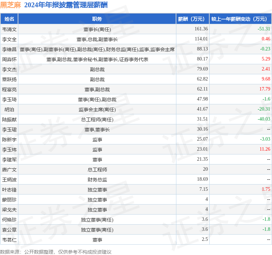Click salary value 79.69
The width and height of the screenshot is (272, 255).
click(x=202, y=69)
